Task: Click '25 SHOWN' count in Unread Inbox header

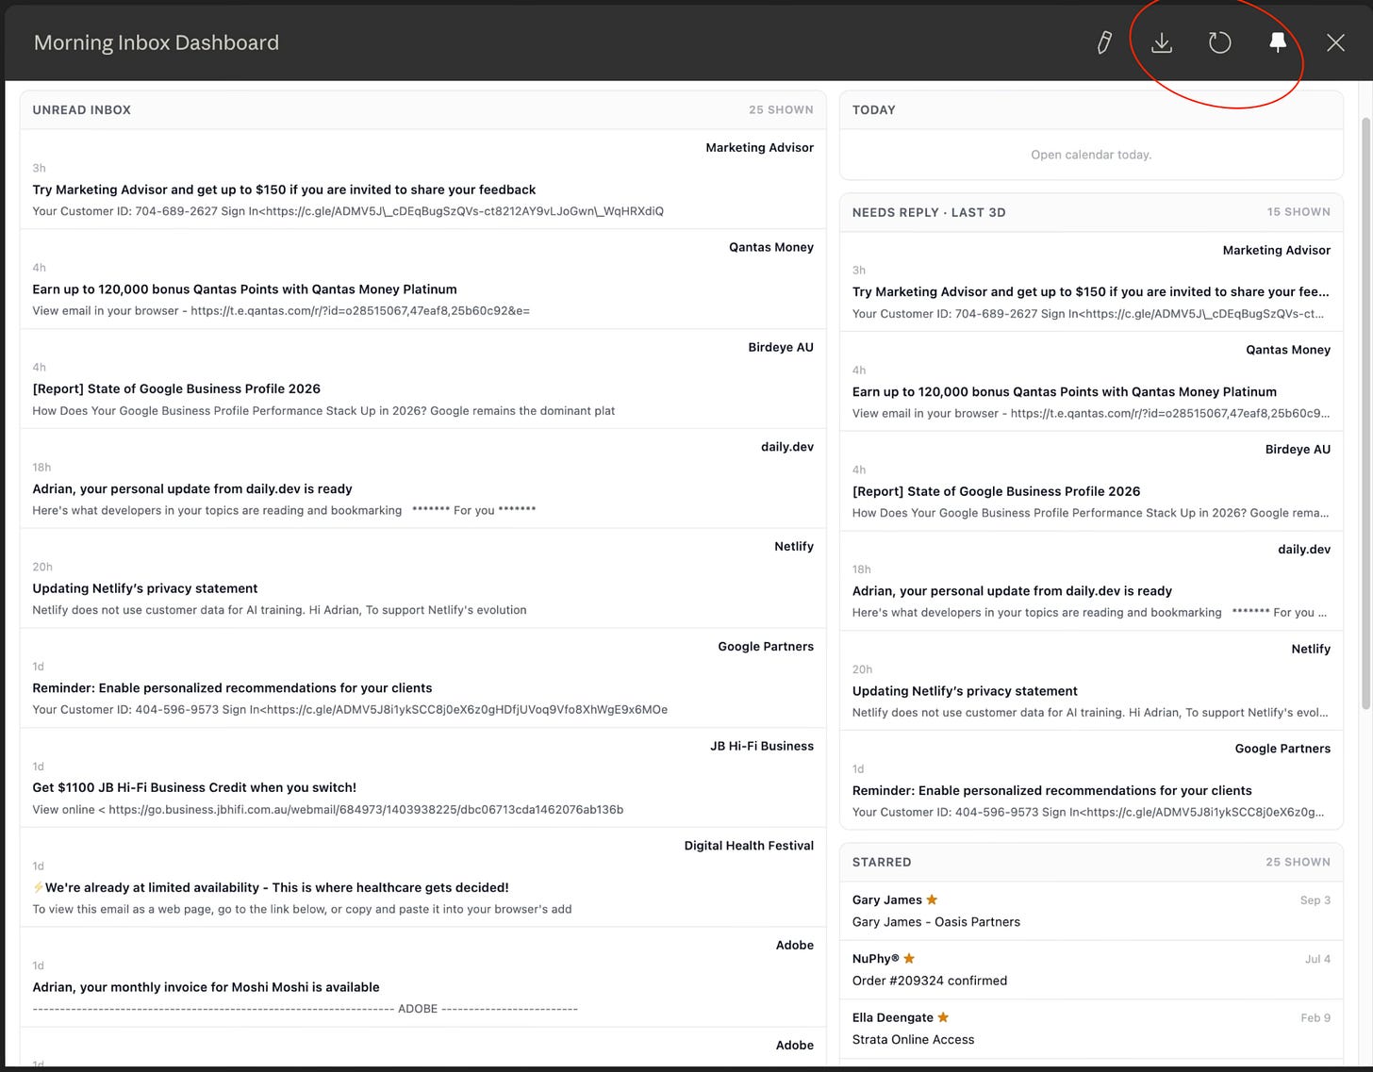Action: (x=781, y=109)
